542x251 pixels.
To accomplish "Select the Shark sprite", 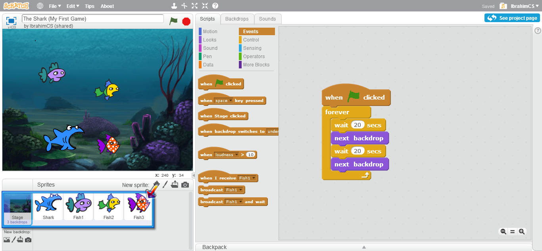I will pos(48,206).
